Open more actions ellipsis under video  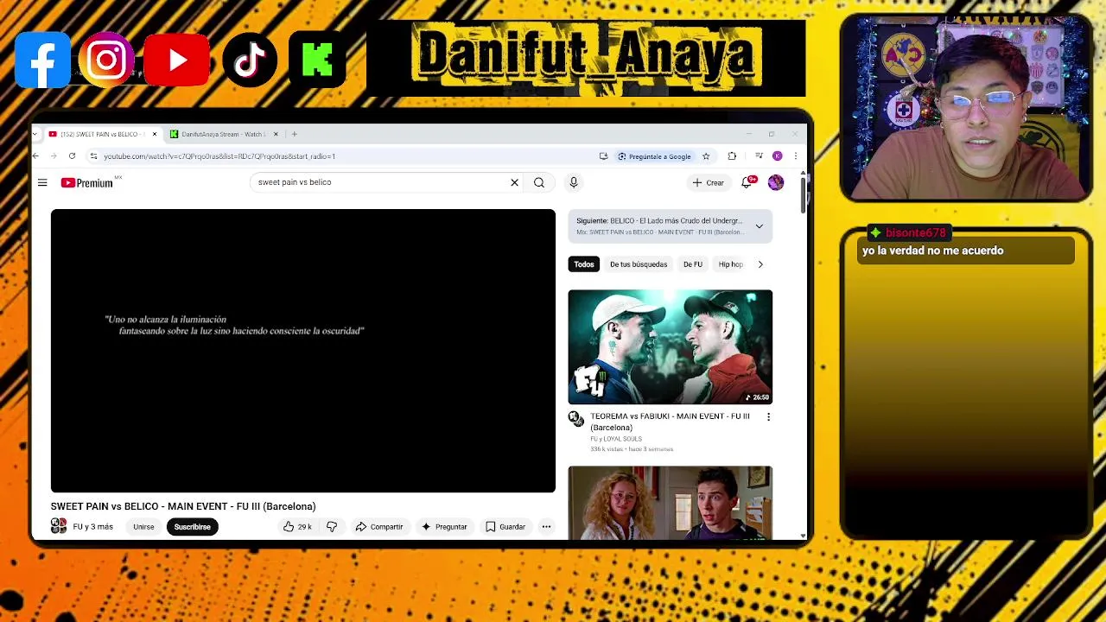(x=546, y=527)
